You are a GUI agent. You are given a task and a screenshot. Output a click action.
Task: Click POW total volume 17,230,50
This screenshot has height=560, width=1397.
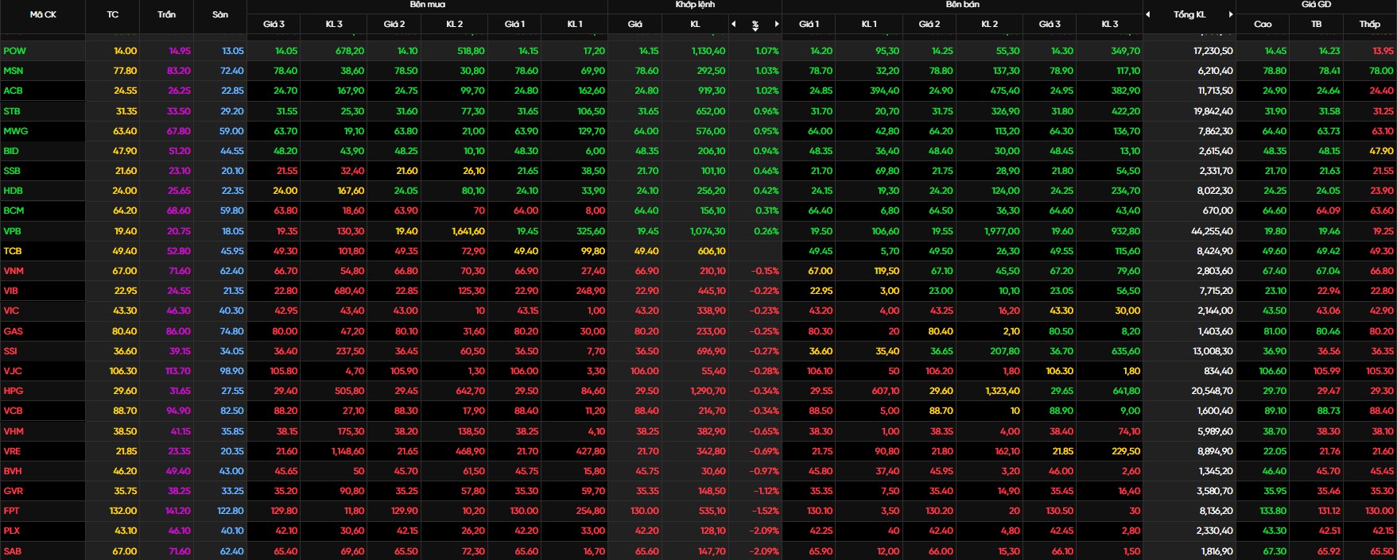(x=1213, y=51)
